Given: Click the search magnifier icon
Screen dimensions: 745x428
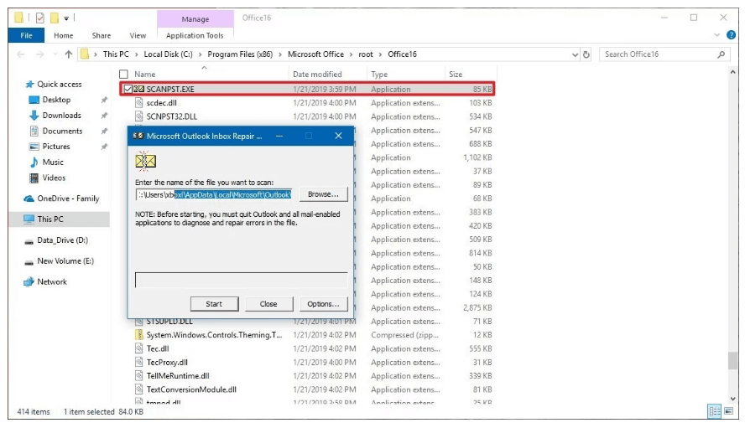Looking at the screenshot, I should [722, 54].
